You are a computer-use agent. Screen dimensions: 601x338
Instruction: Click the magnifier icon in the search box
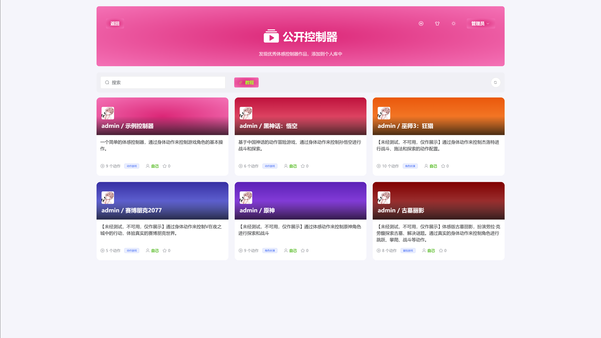point(107,82)
